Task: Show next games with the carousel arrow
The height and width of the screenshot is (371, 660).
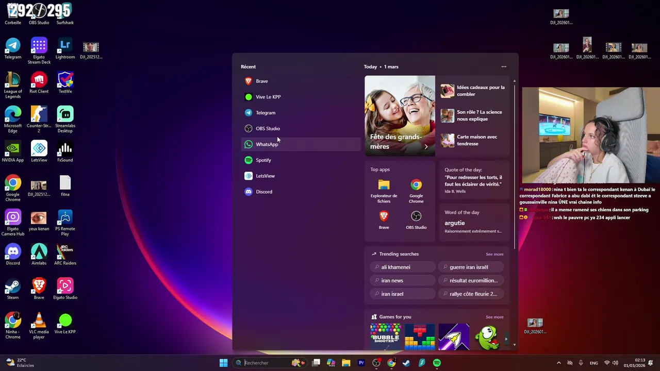Action: (506, 339)
